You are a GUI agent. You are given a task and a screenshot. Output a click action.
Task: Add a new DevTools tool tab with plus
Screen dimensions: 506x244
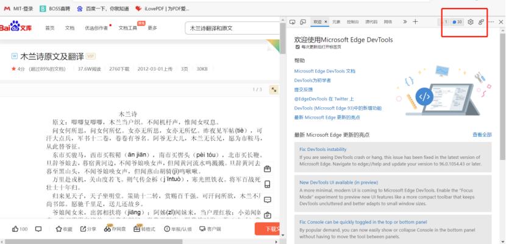tap(415, 21)
